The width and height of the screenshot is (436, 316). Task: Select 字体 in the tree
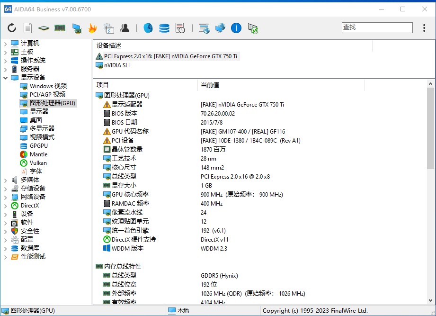(31, 172)
